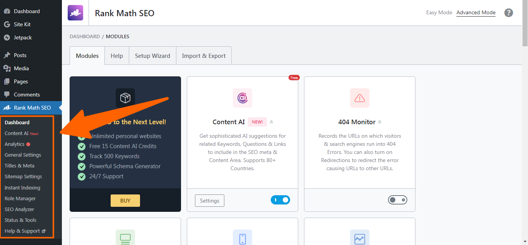Open Status & Tools submenu item
Screen dimensions: 528x245
tap(21, 220)
